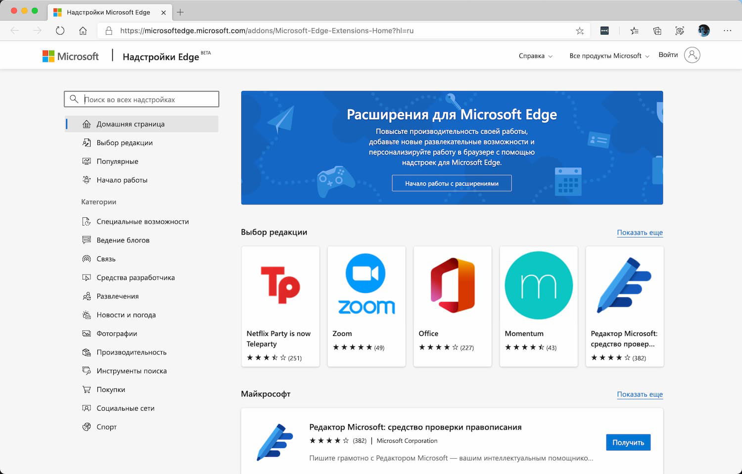Click Получить for Редактор Microsoft

tap(628, 442)
